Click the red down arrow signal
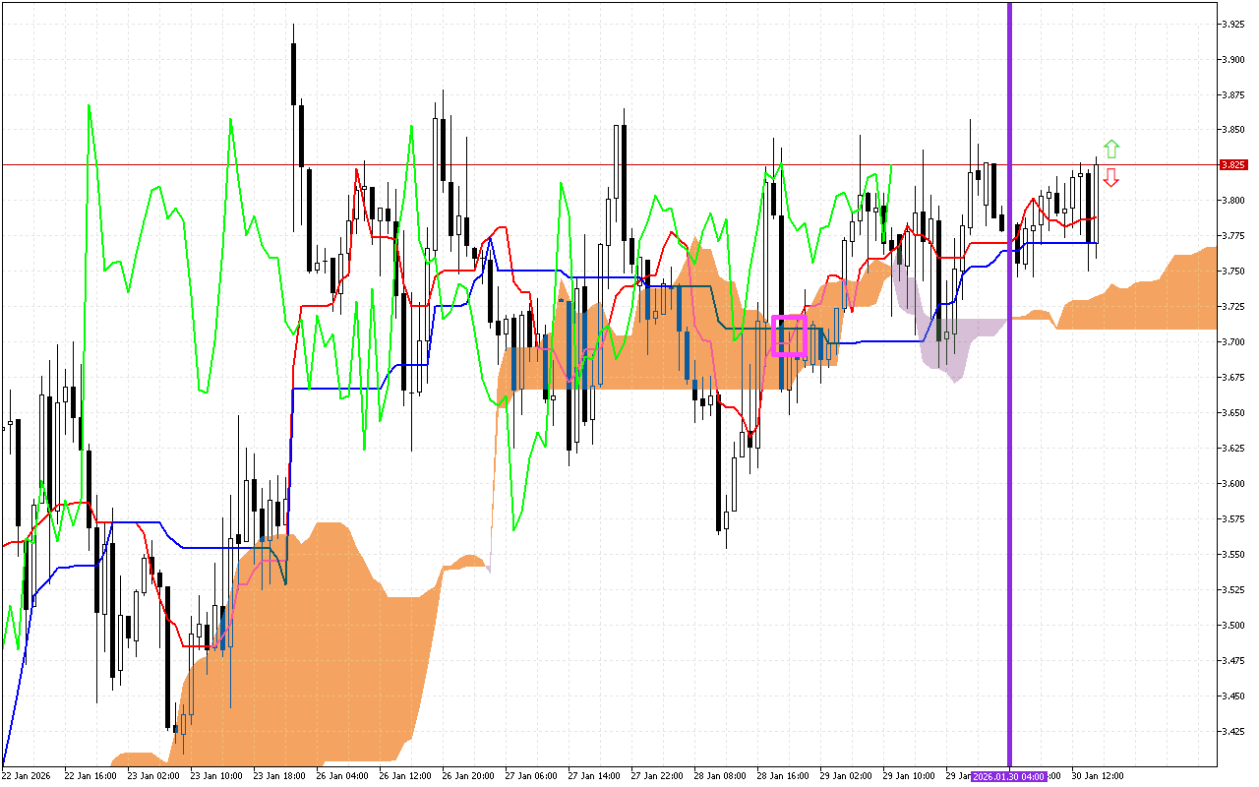Screen dimensions: 1259x787 (1111, 177)
